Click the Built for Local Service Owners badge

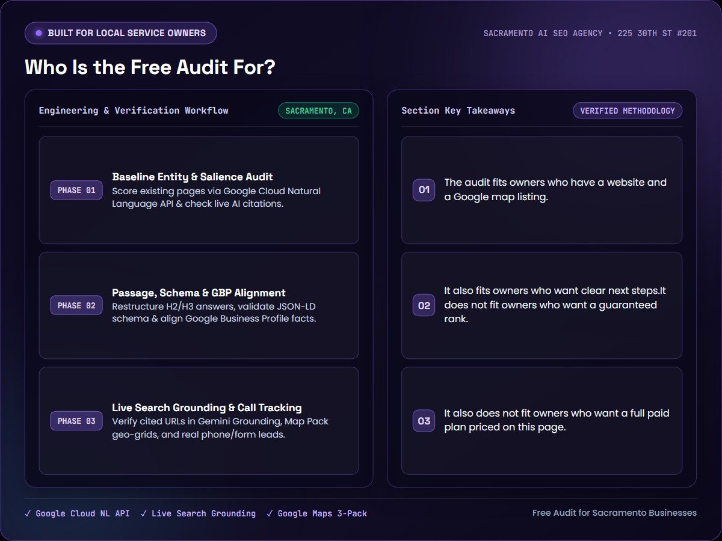(120, 33)
